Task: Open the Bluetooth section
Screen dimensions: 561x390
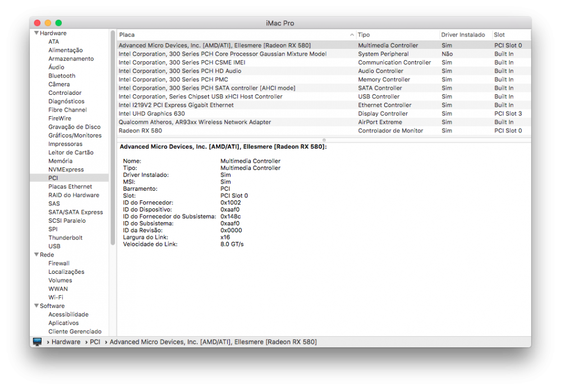Action: click(x=62, y=76)
